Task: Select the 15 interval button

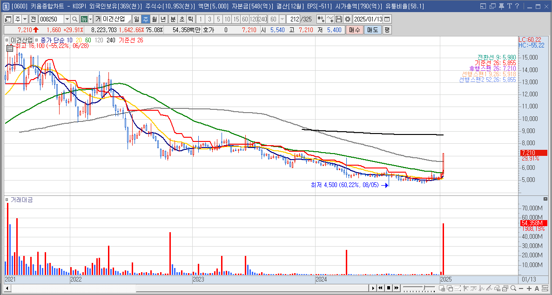Action: [x=236, y=19]
